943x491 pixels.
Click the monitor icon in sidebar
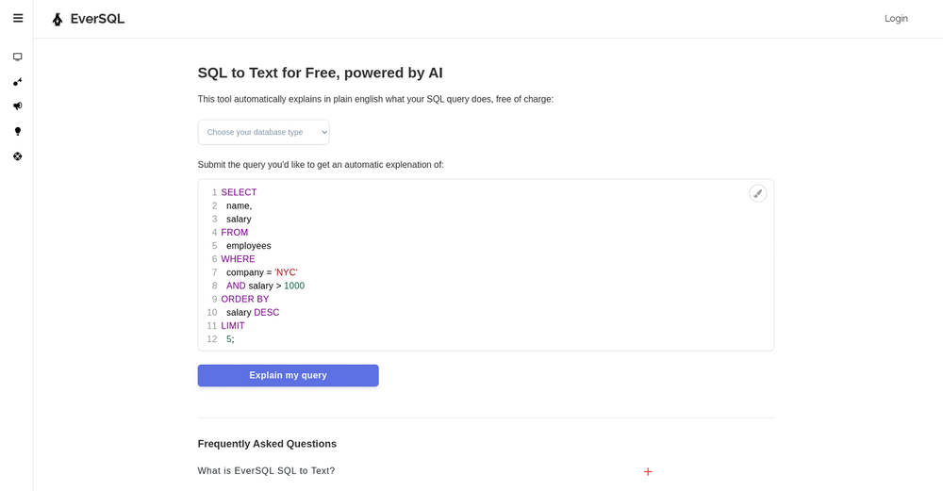point(17,57)
